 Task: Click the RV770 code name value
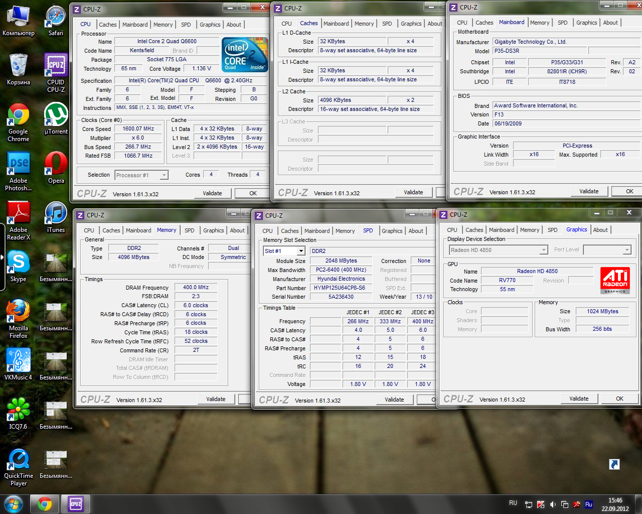coord(507,281)
